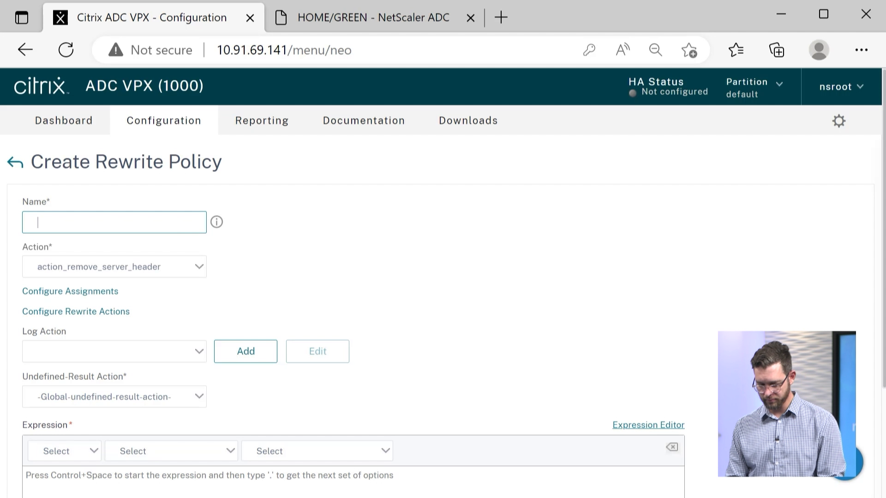Add this page to favorites star icon

click(689, 50)
